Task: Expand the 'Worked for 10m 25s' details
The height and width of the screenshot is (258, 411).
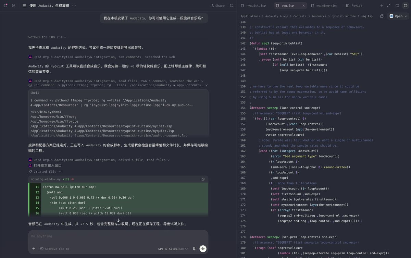Action: point(47,37)
